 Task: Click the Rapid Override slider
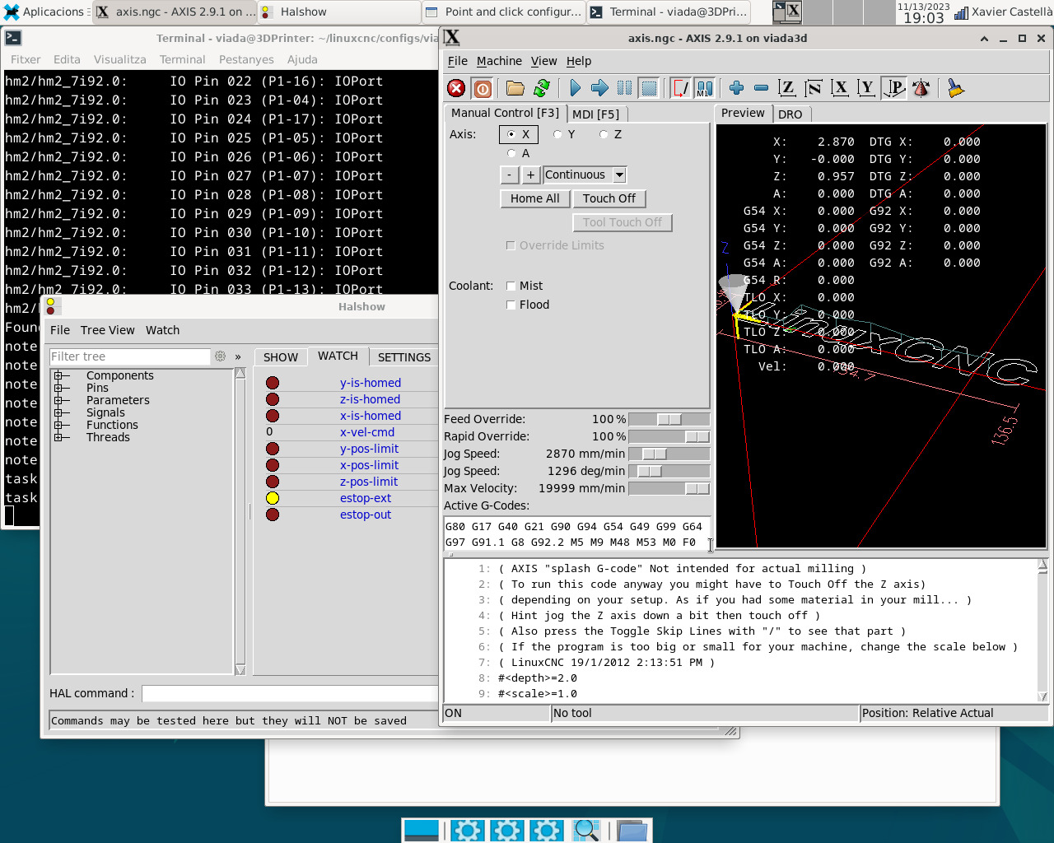coord(669,436)
